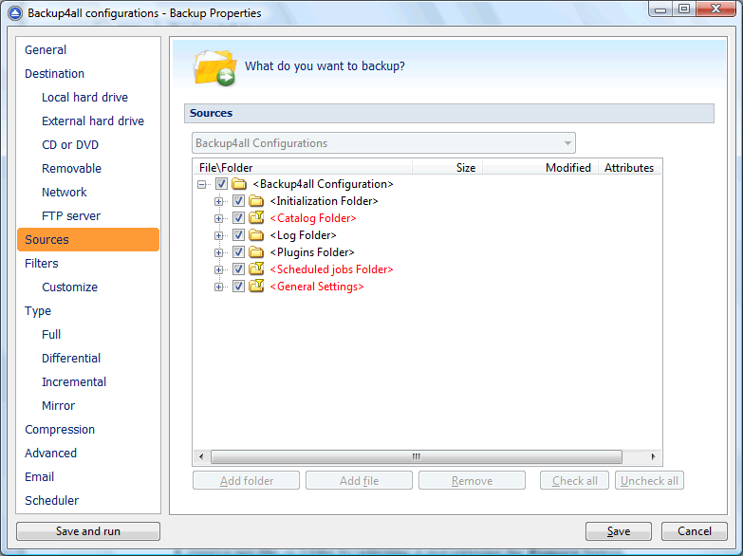Select FTP server destination
743x556 pixels.
(71, 215)
